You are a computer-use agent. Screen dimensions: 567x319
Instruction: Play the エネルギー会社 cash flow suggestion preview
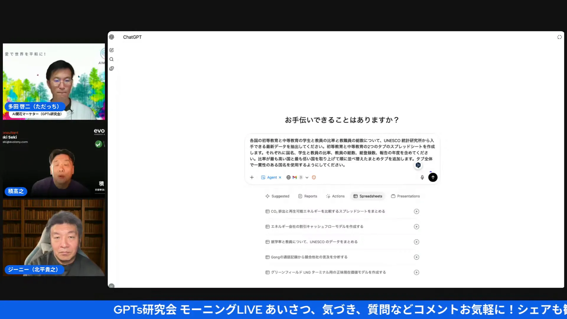[x=416, y=227]
